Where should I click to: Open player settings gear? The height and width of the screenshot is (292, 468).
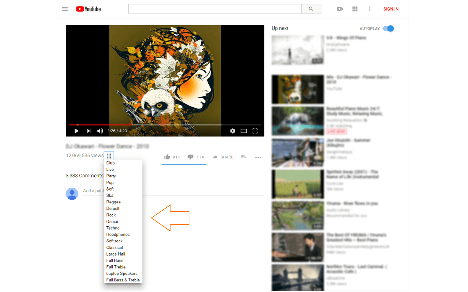click(x=233, y=131)
